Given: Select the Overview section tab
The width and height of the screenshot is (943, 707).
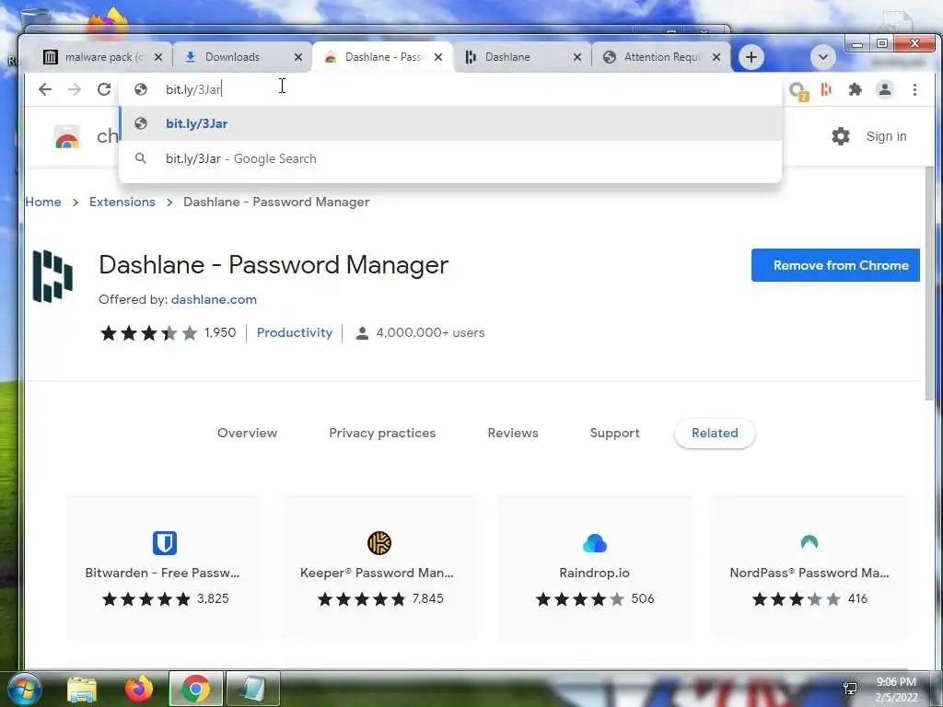Looking at the screenshot, I should [x=247, y=433].
